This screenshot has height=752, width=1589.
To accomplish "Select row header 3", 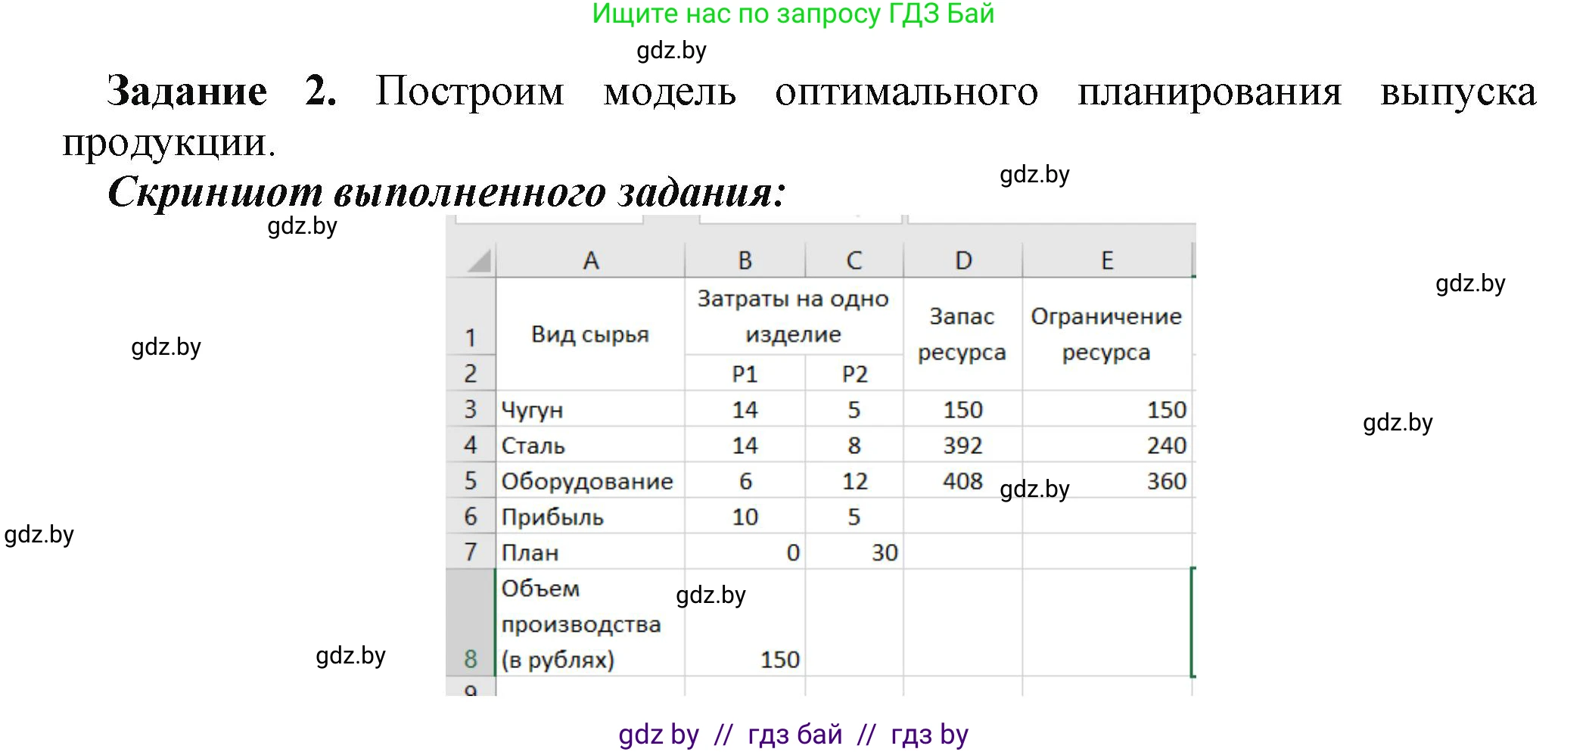I will click(472, 409).
